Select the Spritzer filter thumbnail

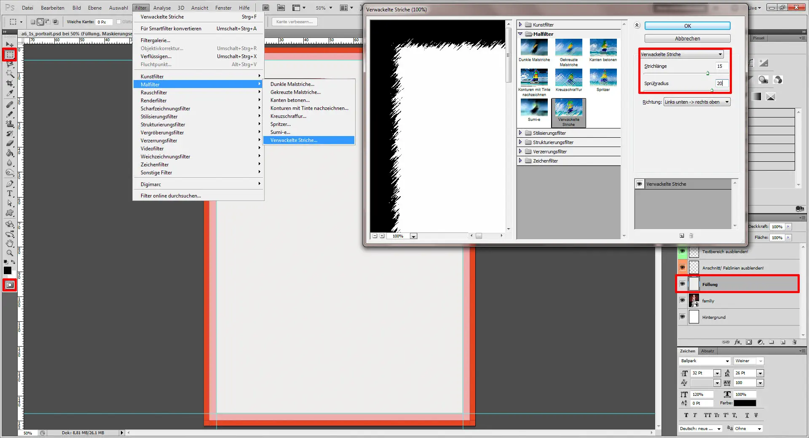[x=603, y=78]
